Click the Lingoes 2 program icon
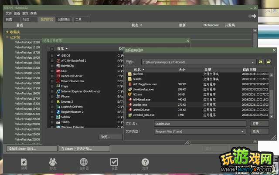 click(x=58, y=101)
